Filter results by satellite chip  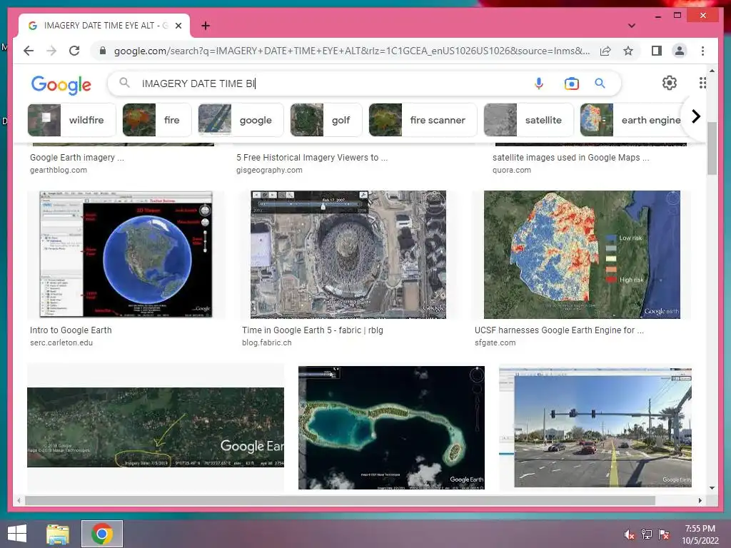pos(529,120)
